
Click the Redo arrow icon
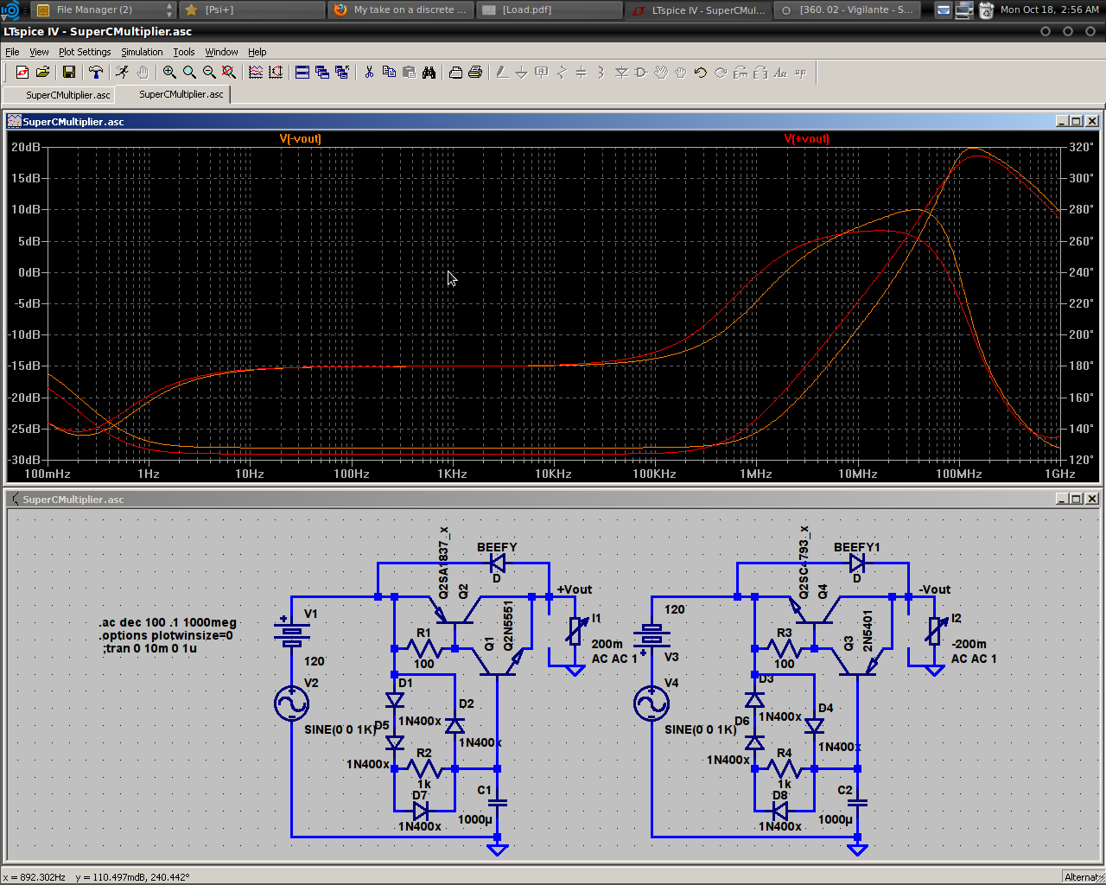click(x=721, y=73)
